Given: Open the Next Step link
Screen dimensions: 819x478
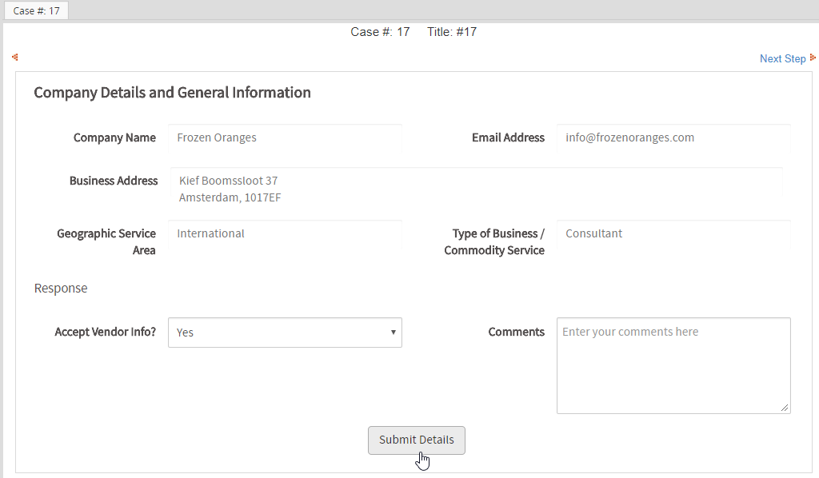Looking at the screenshot, I should tap(782, 58).
